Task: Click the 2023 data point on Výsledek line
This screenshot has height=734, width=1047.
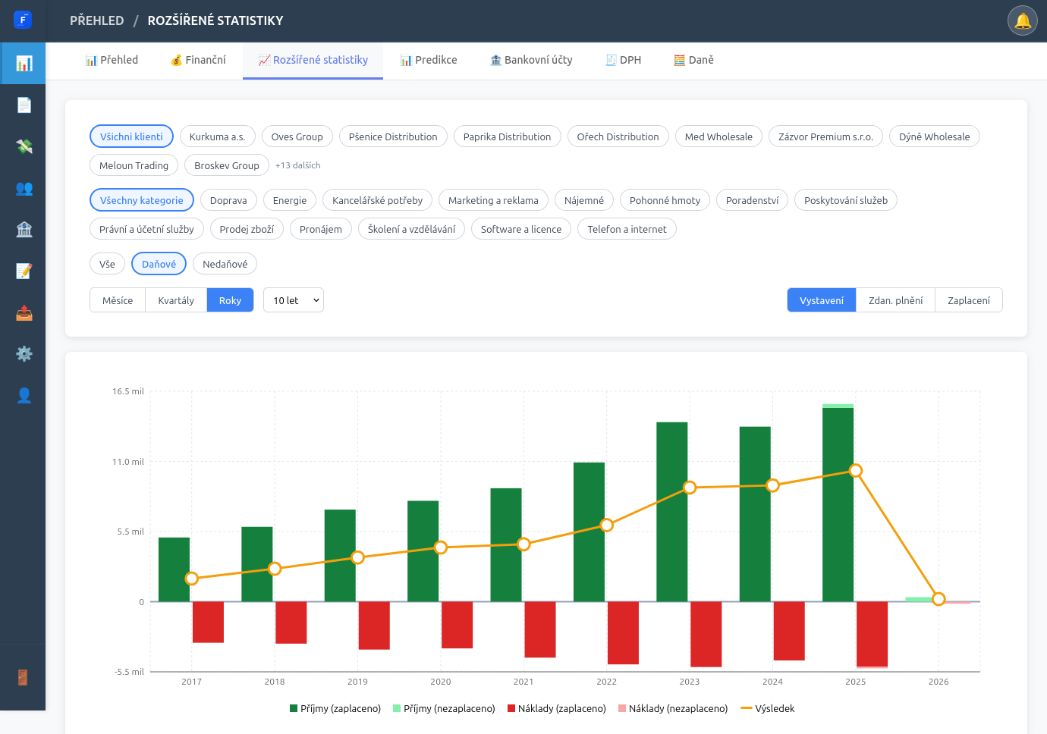Action: click(689, 488)
